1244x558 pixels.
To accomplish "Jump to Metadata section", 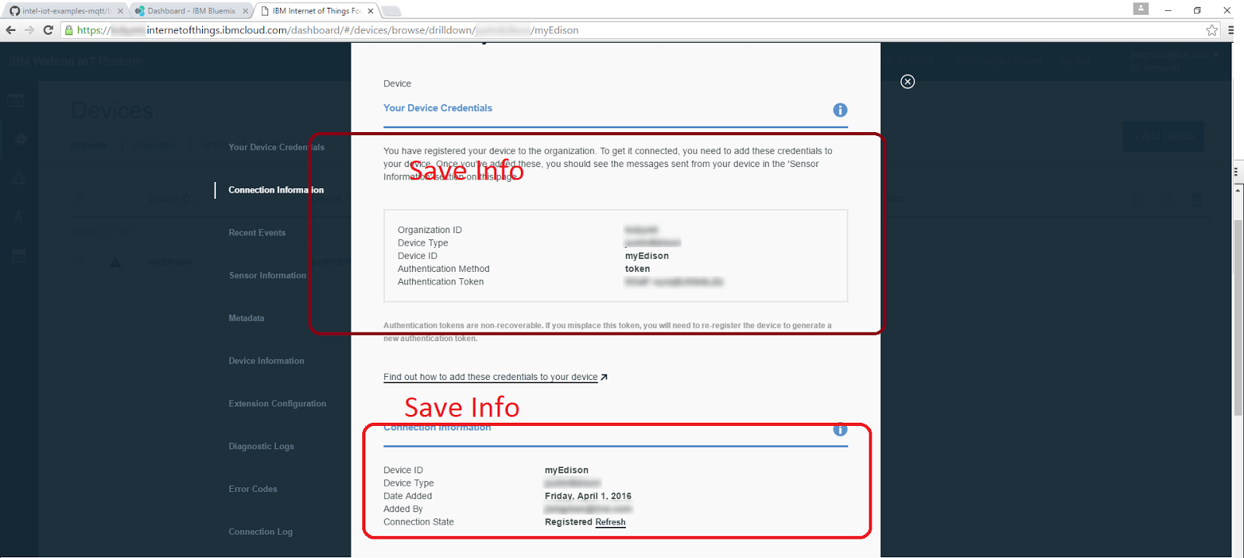I will point(246,318).
